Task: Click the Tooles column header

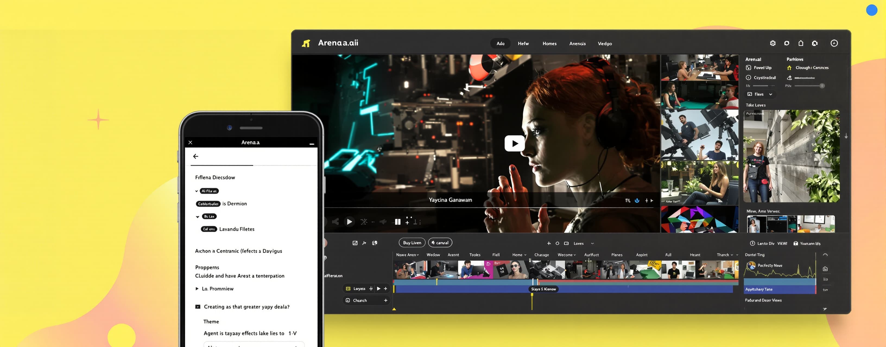Action: (475, 255)
